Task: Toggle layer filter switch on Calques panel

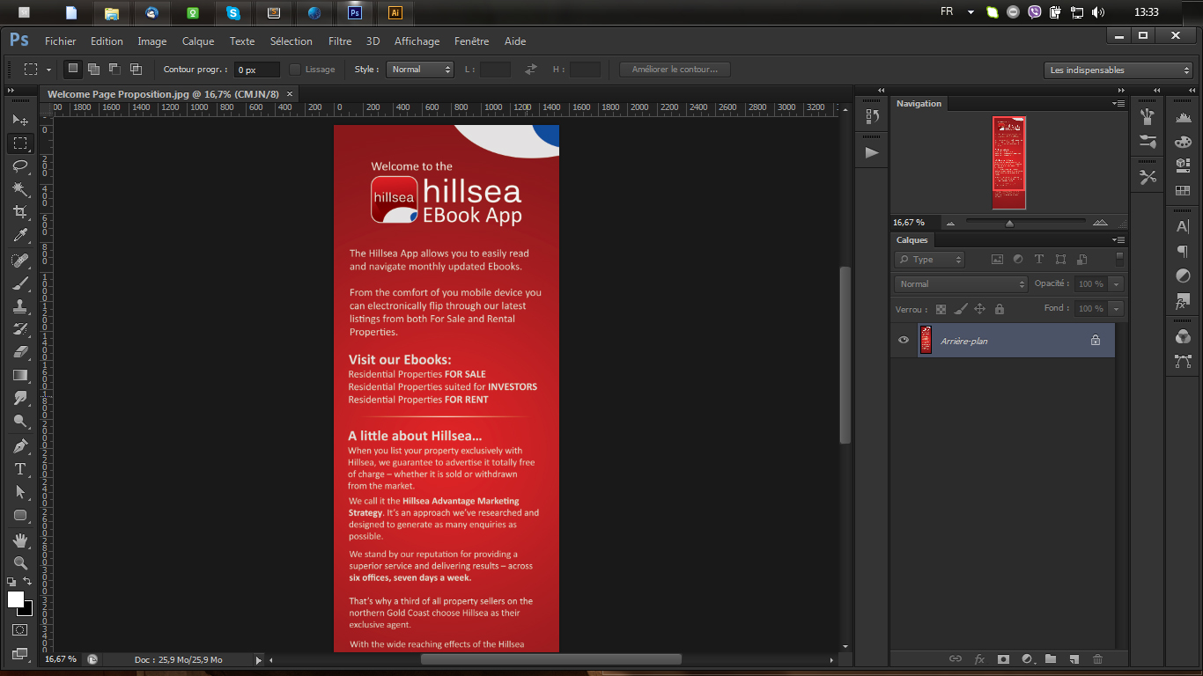Action: pyautogui.click(x=1119, y=259)
